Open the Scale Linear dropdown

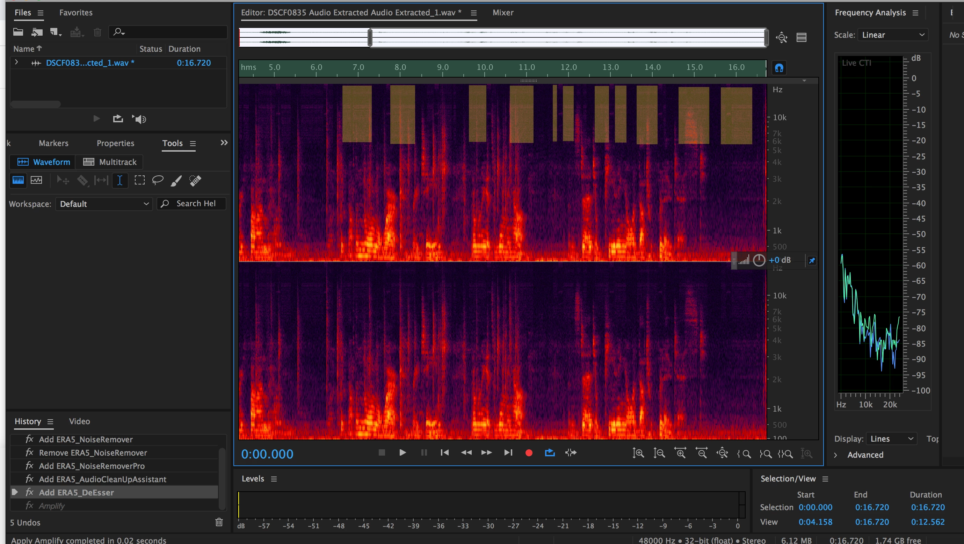(892, 35)
